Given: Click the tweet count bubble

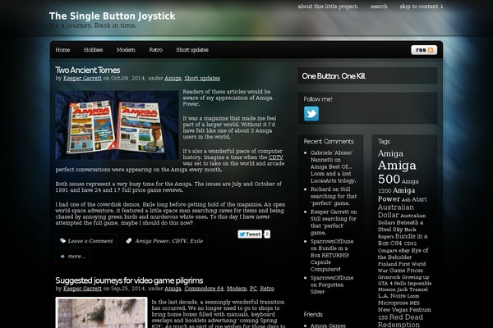Looking at the screenshot, I should coord(267,235).
